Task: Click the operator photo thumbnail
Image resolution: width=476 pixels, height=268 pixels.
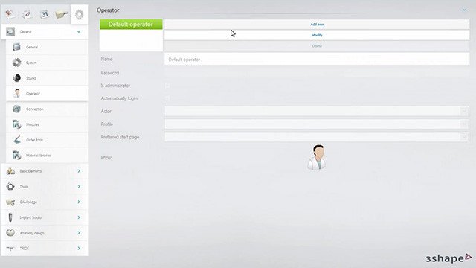Action: (317, 157)
